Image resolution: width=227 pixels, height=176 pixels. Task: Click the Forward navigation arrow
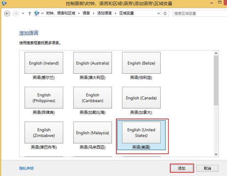coord(16,13)
